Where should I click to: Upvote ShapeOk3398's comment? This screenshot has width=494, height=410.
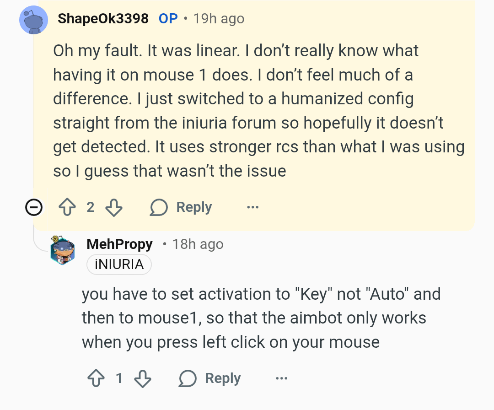[67, 208]
